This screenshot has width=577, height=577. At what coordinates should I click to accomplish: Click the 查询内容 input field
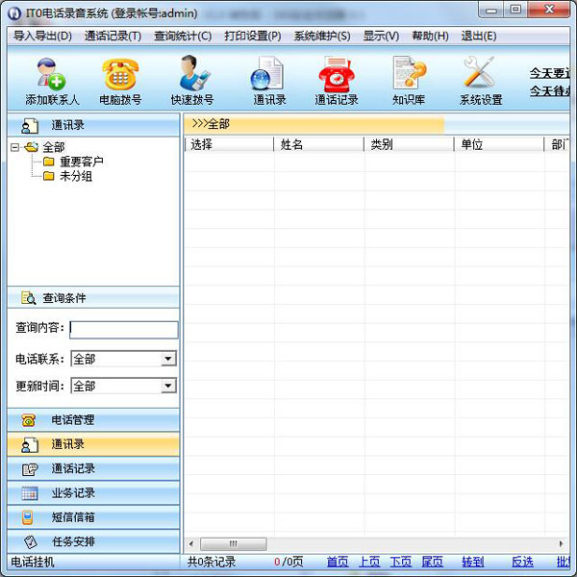(124, 330)
